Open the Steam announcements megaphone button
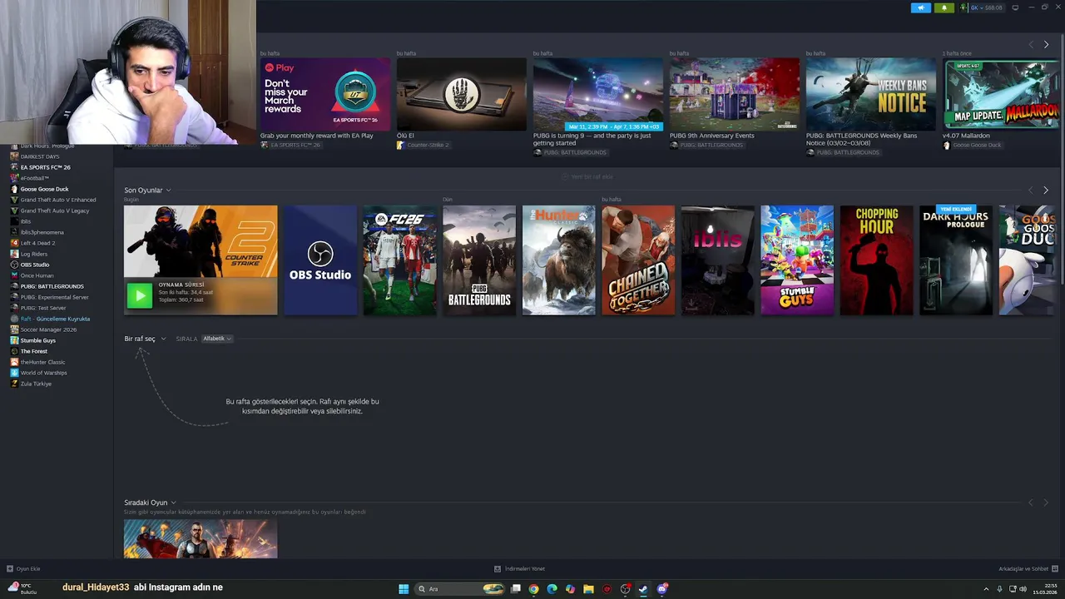 pos(920,7)
